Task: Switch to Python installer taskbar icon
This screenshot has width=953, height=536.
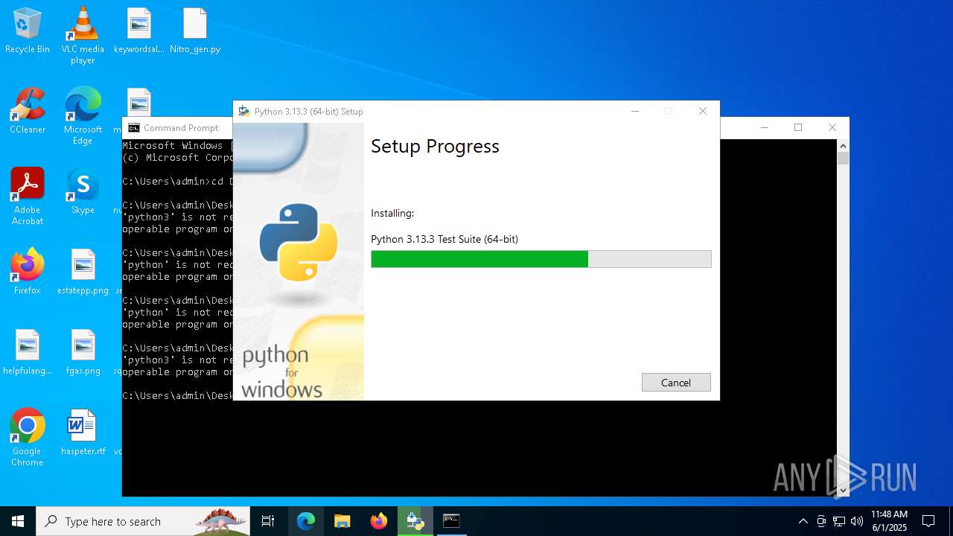Action: point(415,521)
